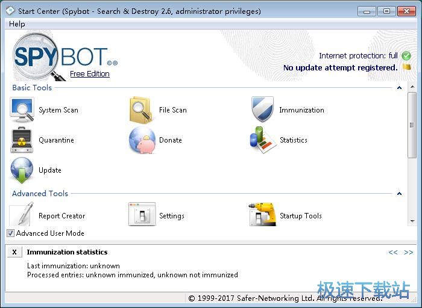
Task: Click the Statistics label
Action: pyautogui.click(x=294, y=140)
